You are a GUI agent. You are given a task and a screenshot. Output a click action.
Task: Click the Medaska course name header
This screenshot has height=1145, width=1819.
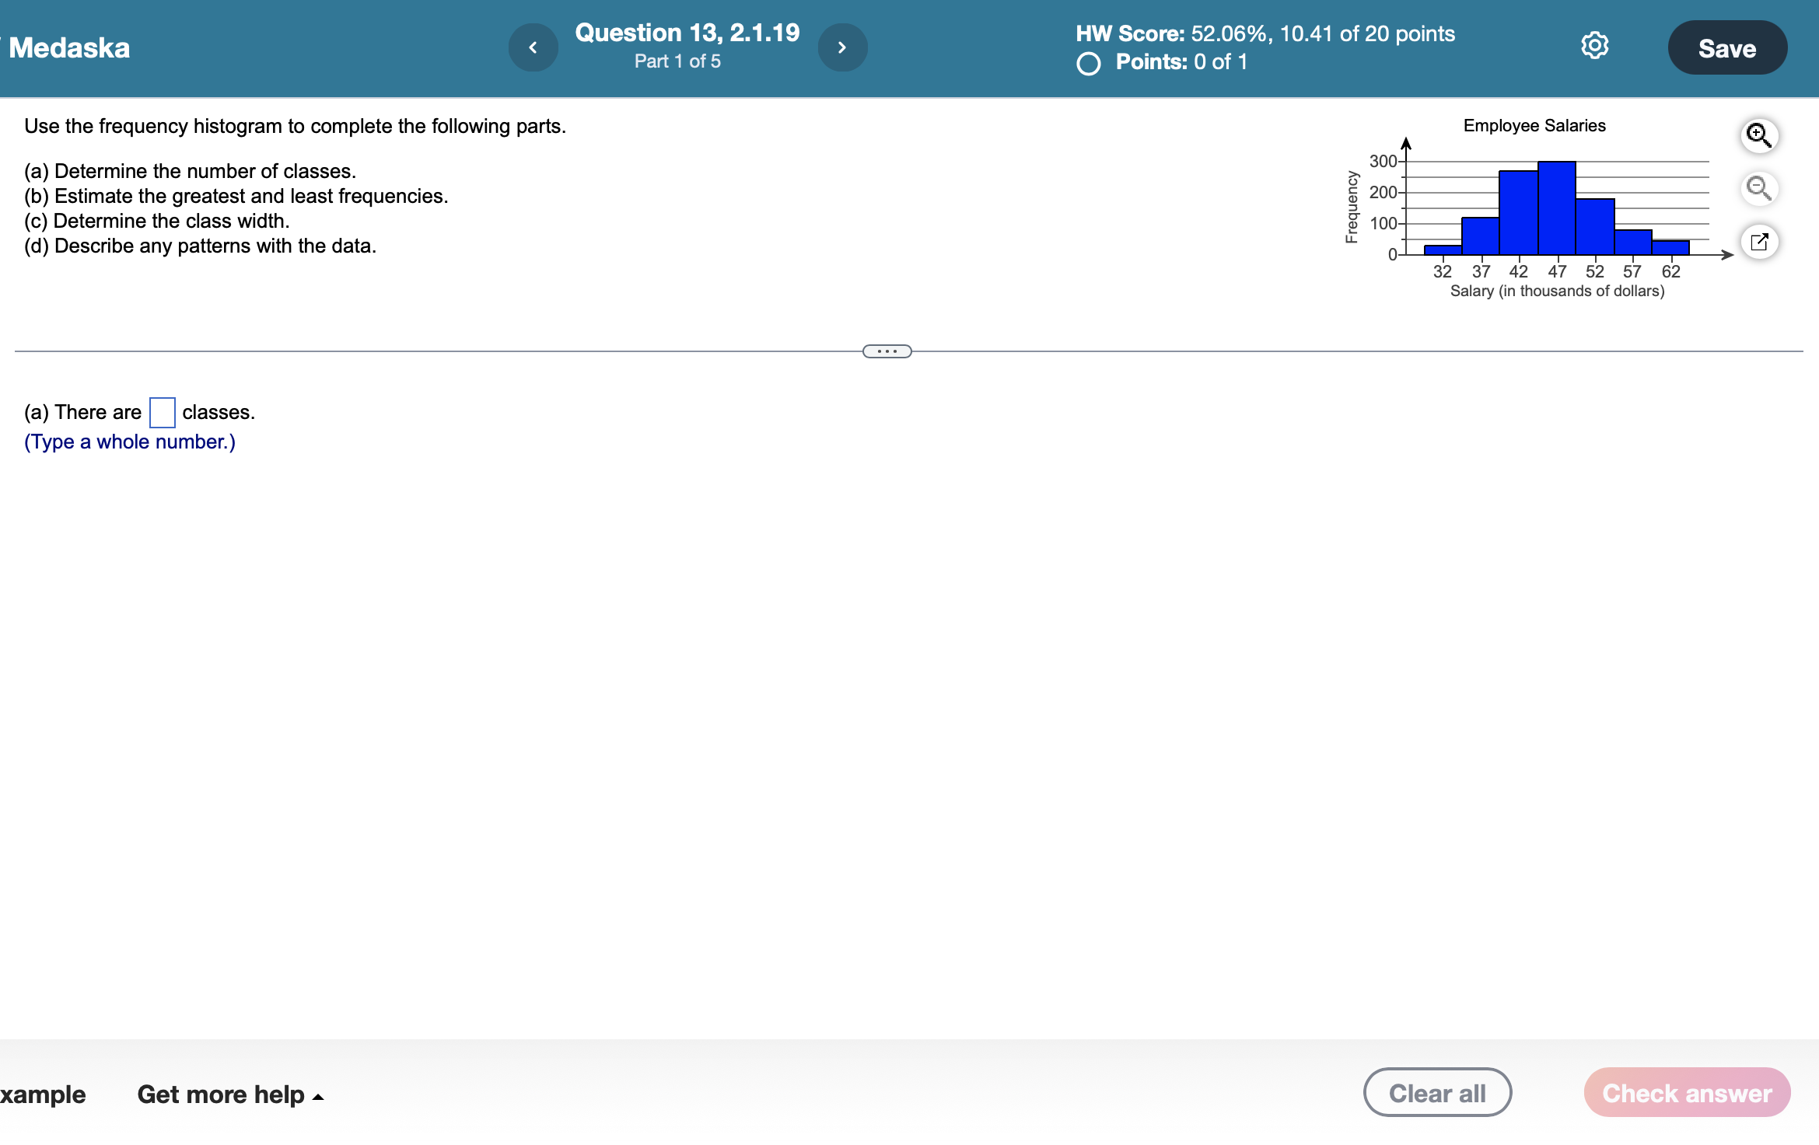point(68,48)
